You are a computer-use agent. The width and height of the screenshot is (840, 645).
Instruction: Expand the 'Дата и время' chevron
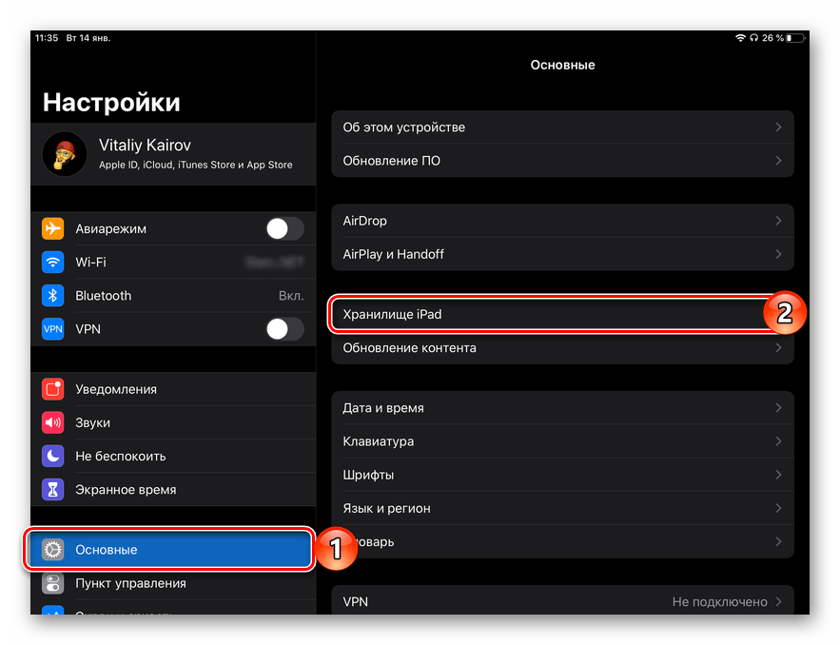click(x=778, y=408)
